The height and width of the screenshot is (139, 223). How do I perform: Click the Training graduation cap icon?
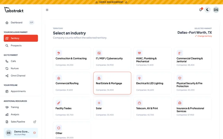click(x=7, y=107)
